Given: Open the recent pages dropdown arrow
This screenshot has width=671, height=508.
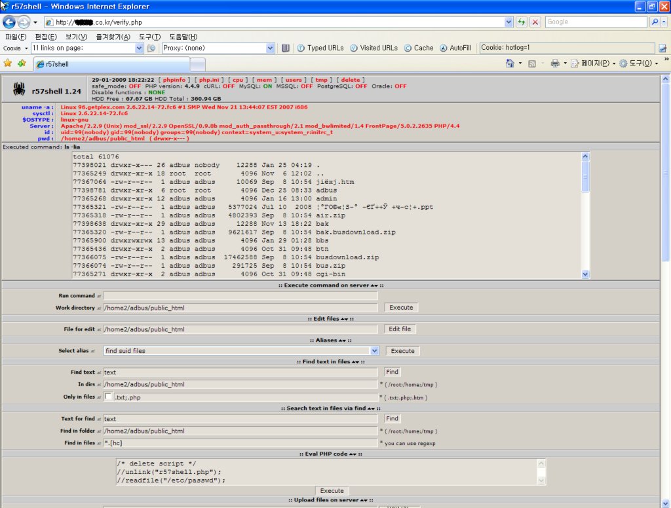Looking at the screenshot, I should tap(35, 22).
